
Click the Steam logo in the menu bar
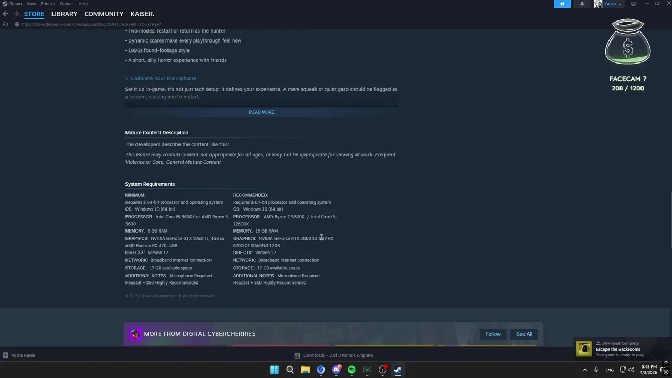pos(5,4)
